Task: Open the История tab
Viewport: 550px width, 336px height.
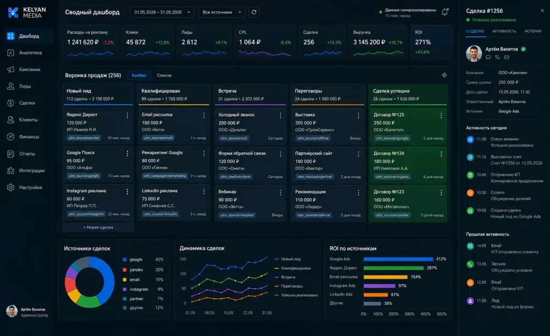Action: tap(533, 31)
